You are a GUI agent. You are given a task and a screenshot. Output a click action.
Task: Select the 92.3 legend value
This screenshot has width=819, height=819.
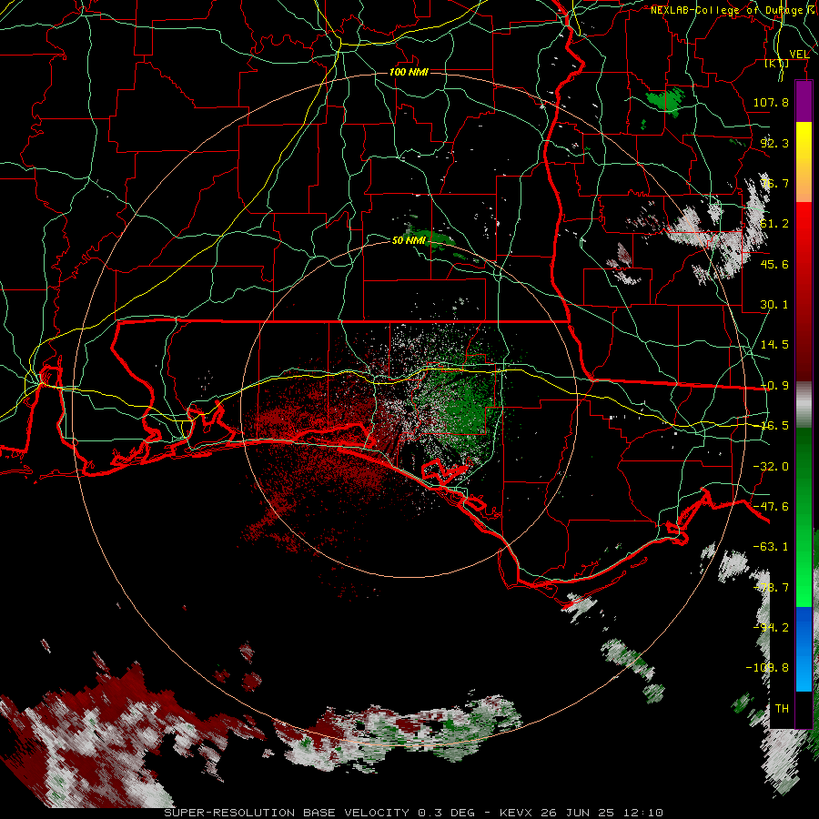point(774,143)
